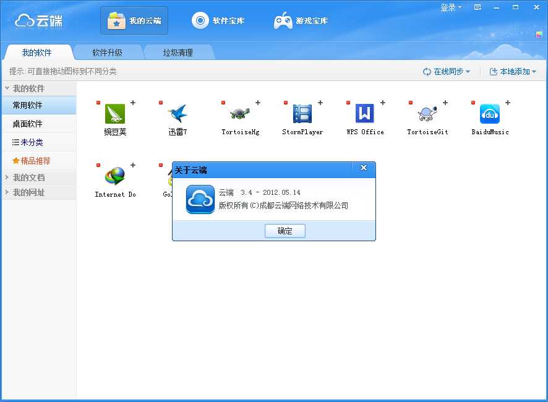Open the TortoiseHg turtle icon
548x402 pixels.
coord(240,114)
